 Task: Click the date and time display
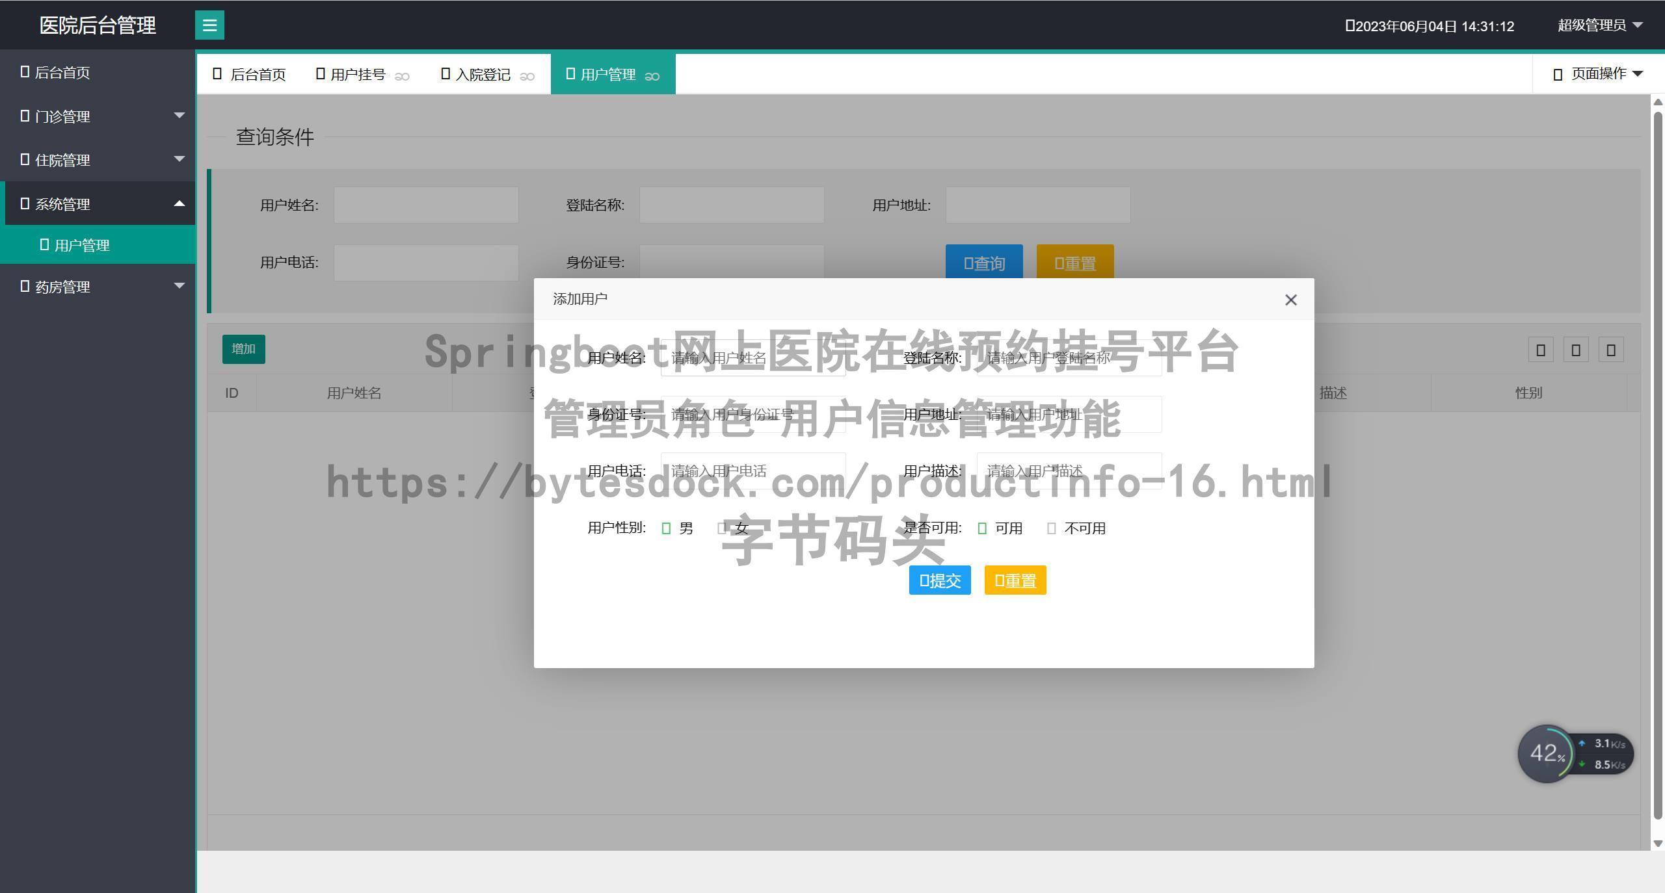tap(1430, 26)
